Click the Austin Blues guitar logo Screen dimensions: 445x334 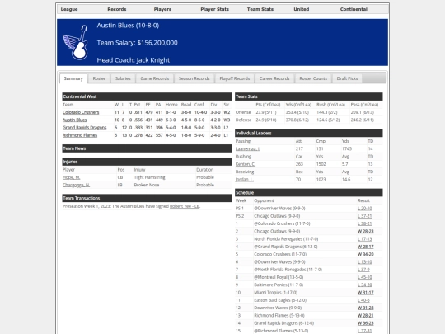click(75, 42)
